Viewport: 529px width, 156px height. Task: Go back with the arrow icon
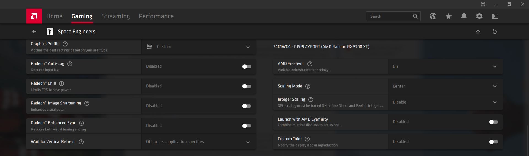coord(34,32)
